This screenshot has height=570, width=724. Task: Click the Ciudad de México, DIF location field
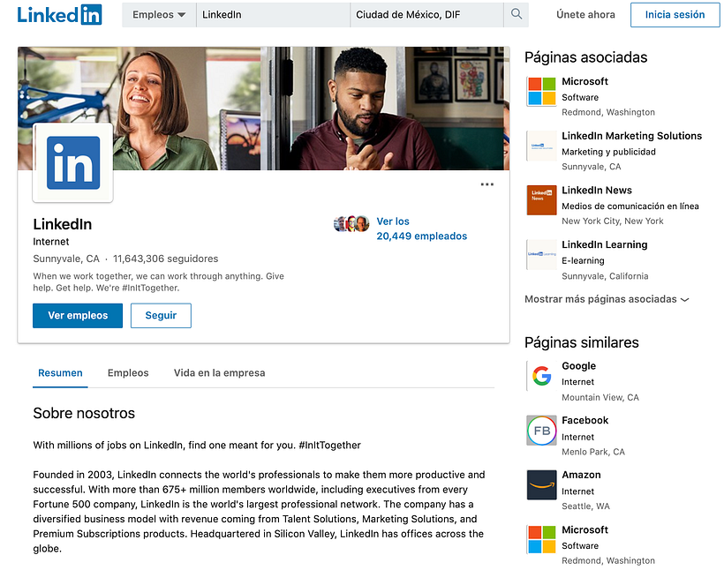[426, 15]
